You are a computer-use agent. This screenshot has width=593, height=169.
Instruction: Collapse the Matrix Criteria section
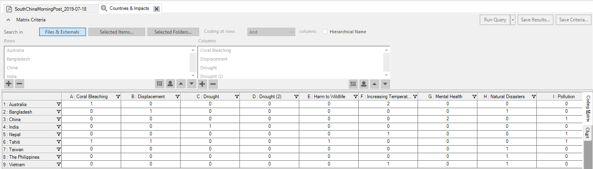pos(8,20)
